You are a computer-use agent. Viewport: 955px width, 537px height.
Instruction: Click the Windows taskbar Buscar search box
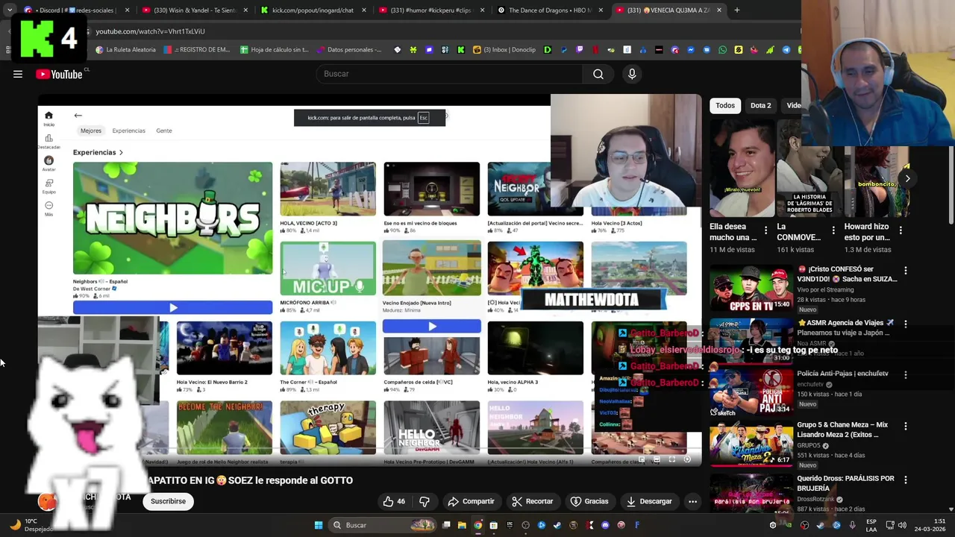(x=383, y=525)
